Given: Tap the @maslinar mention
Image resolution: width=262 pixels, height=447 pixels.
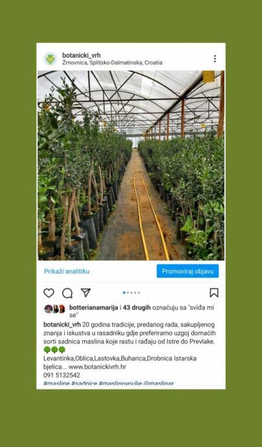Looking at the screenshot, I should (x=158, y=384).
